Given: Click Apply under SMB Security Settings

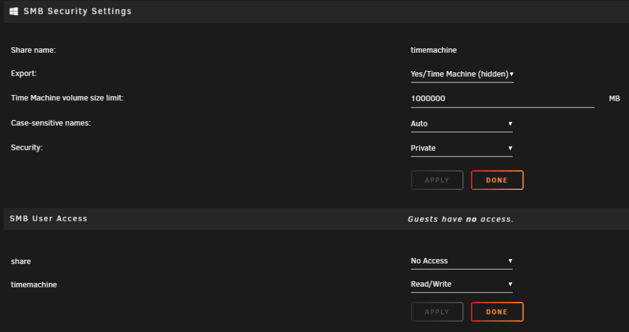Looking at the screenshot, I should (437, 180).
